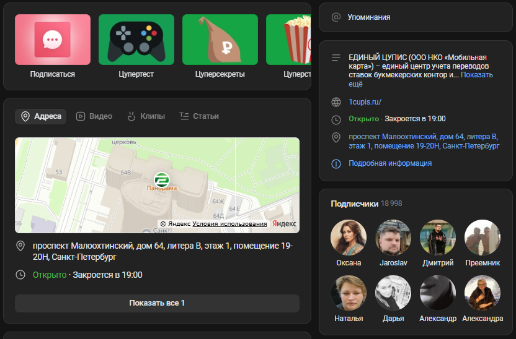This screenshot has width=516, height=339.
Task: Open the Цуперсекреты money bag tile
Action: click(220, 40)
